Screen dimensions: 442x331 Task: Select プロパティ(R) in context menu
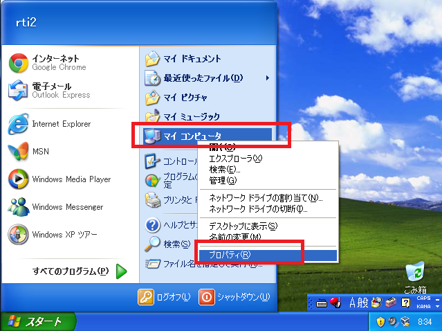[x=268, y=255]
